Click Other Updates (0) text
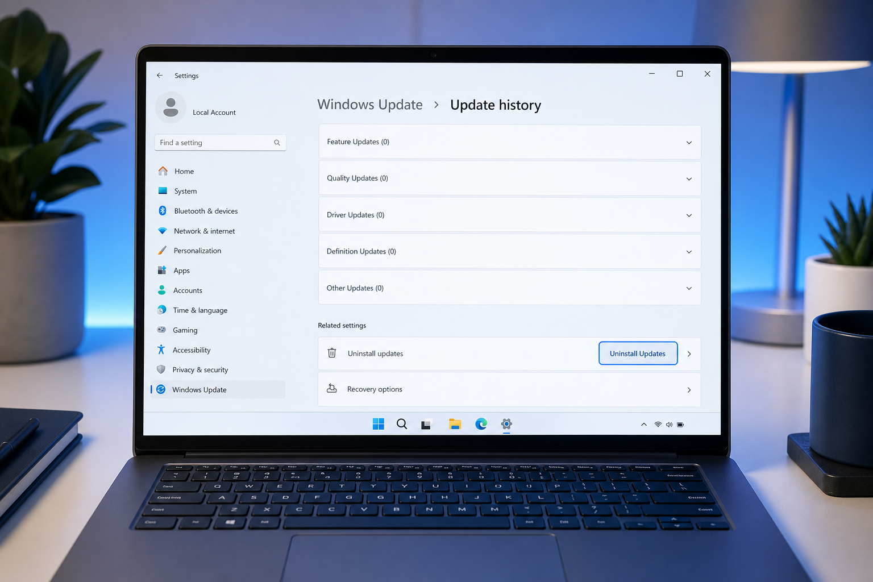The image size is (873, 582). click(x=355, y=288)
